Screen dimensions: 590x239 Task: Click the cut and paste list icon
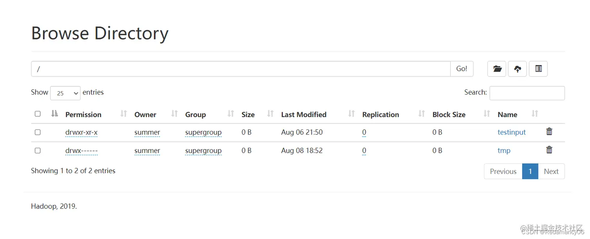click(538, 69)
